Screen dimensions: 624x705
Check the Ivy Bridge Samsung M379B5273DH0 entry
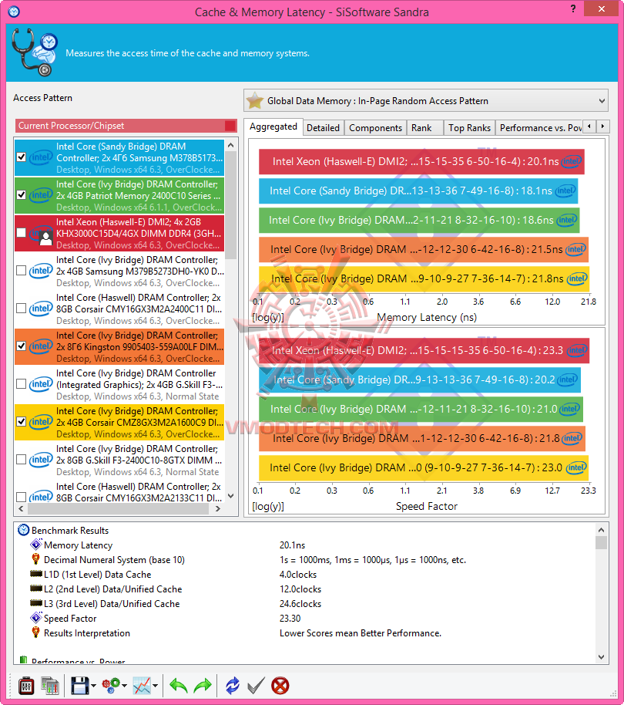pos(21,271)
